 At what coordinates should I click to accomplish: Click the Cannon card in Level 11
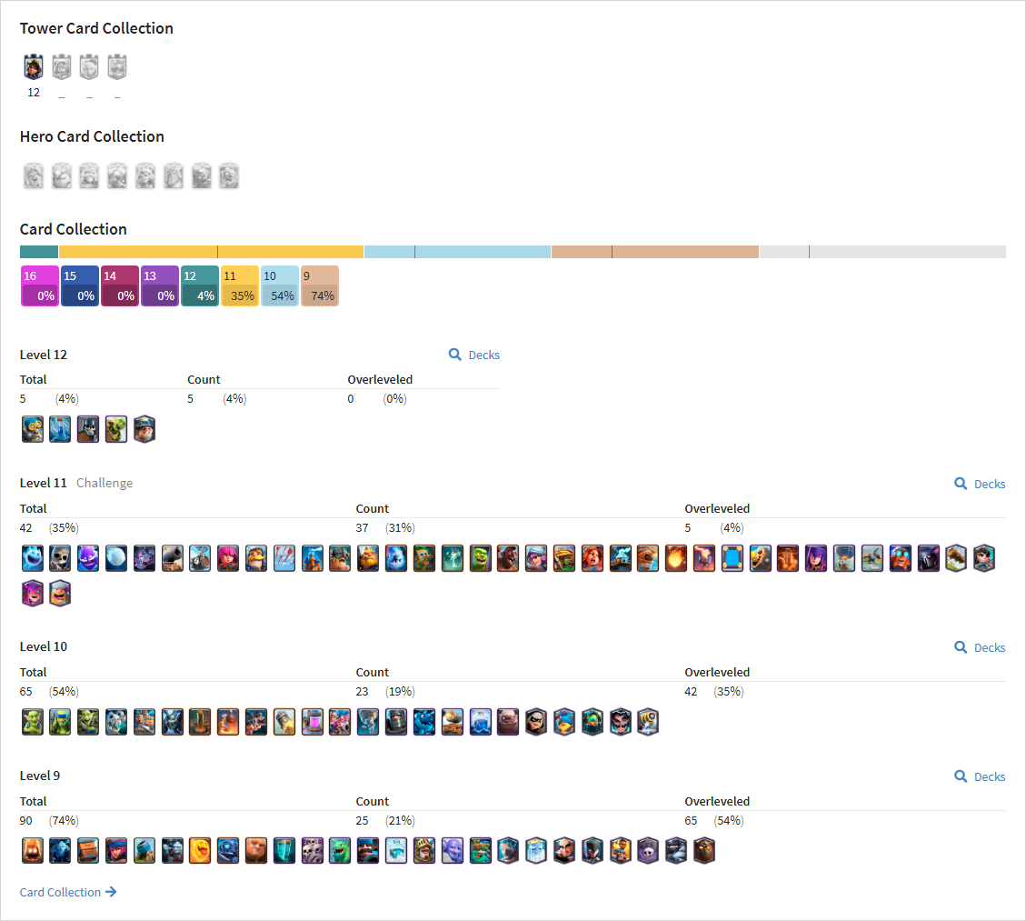[172, 557]
